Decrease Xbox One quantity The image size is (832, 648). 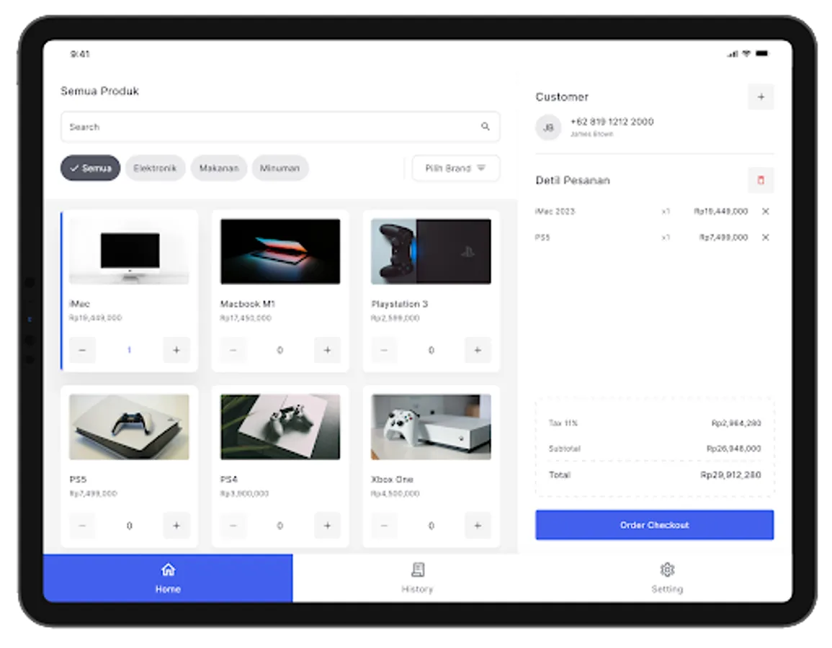384,526
